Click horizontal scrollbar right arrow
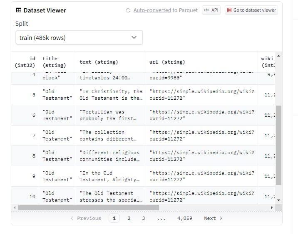 (272, 207)
